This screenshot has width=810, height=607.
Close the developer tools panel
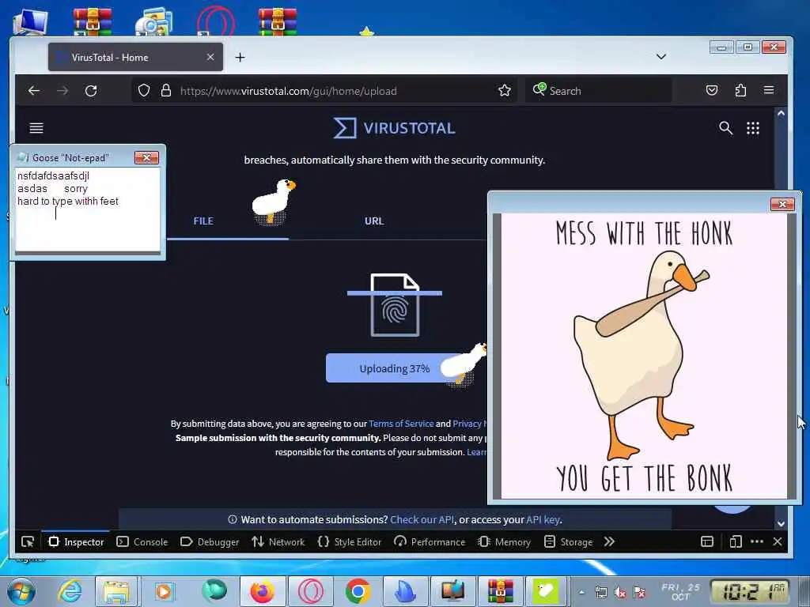pyautogui.click(x=778, y=541)
